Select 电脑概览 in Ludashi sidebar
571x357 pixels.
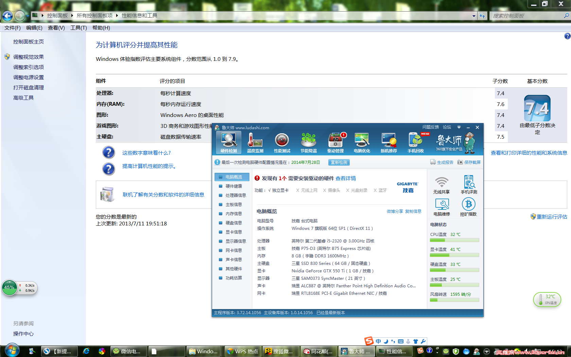pos(232,177)
